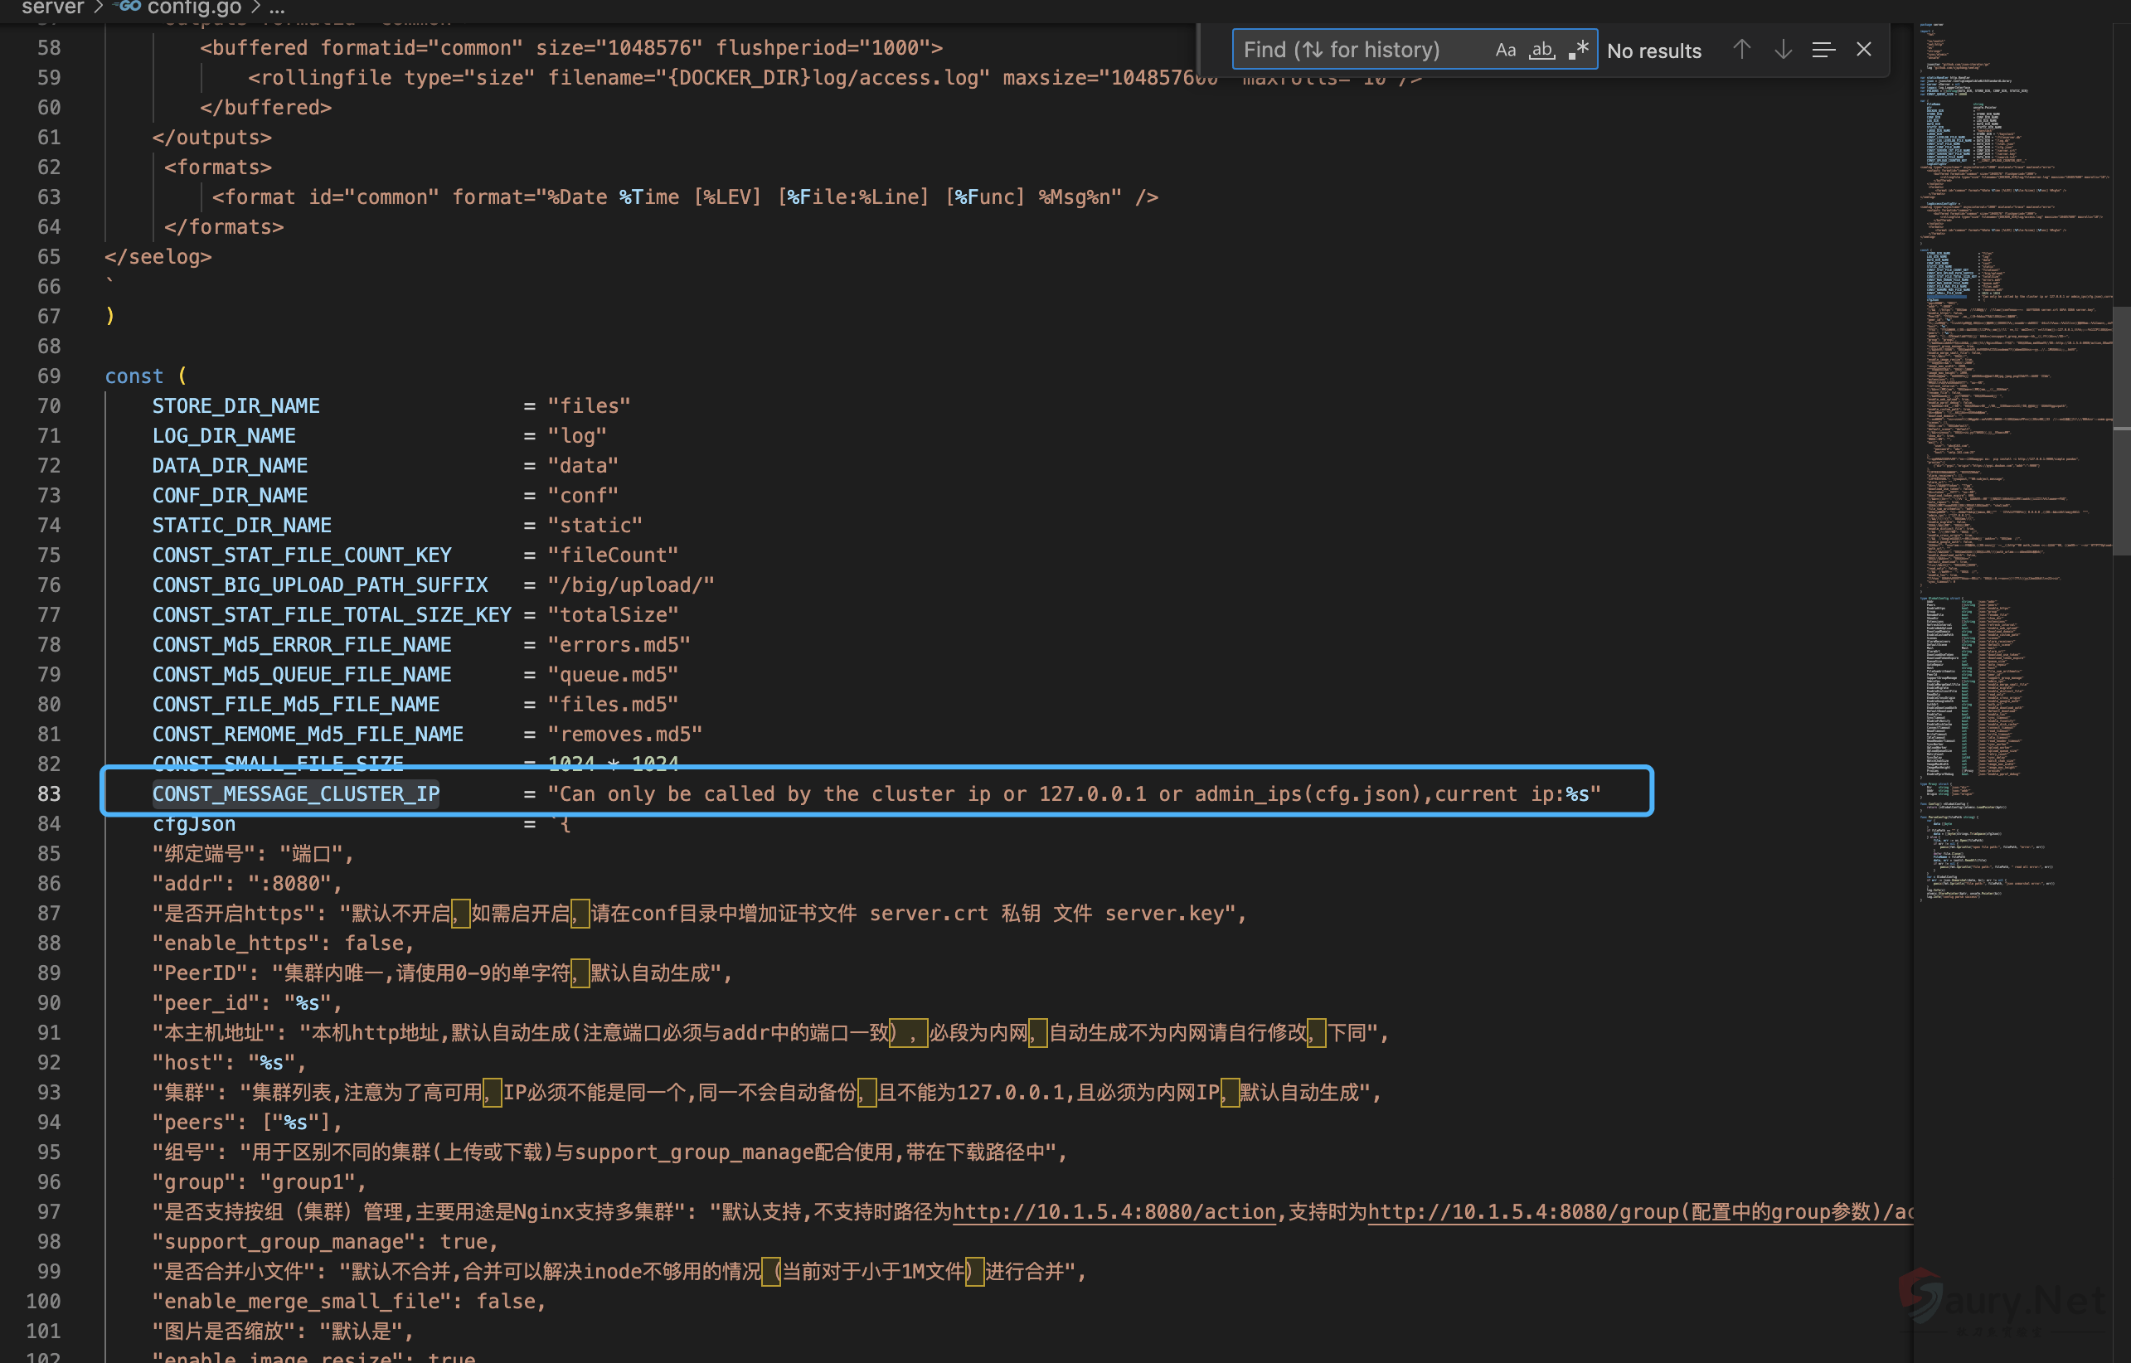Toggle Match Whole Word option
This screenshot has height=1363, width=2131.
[x=1541, y=51]
